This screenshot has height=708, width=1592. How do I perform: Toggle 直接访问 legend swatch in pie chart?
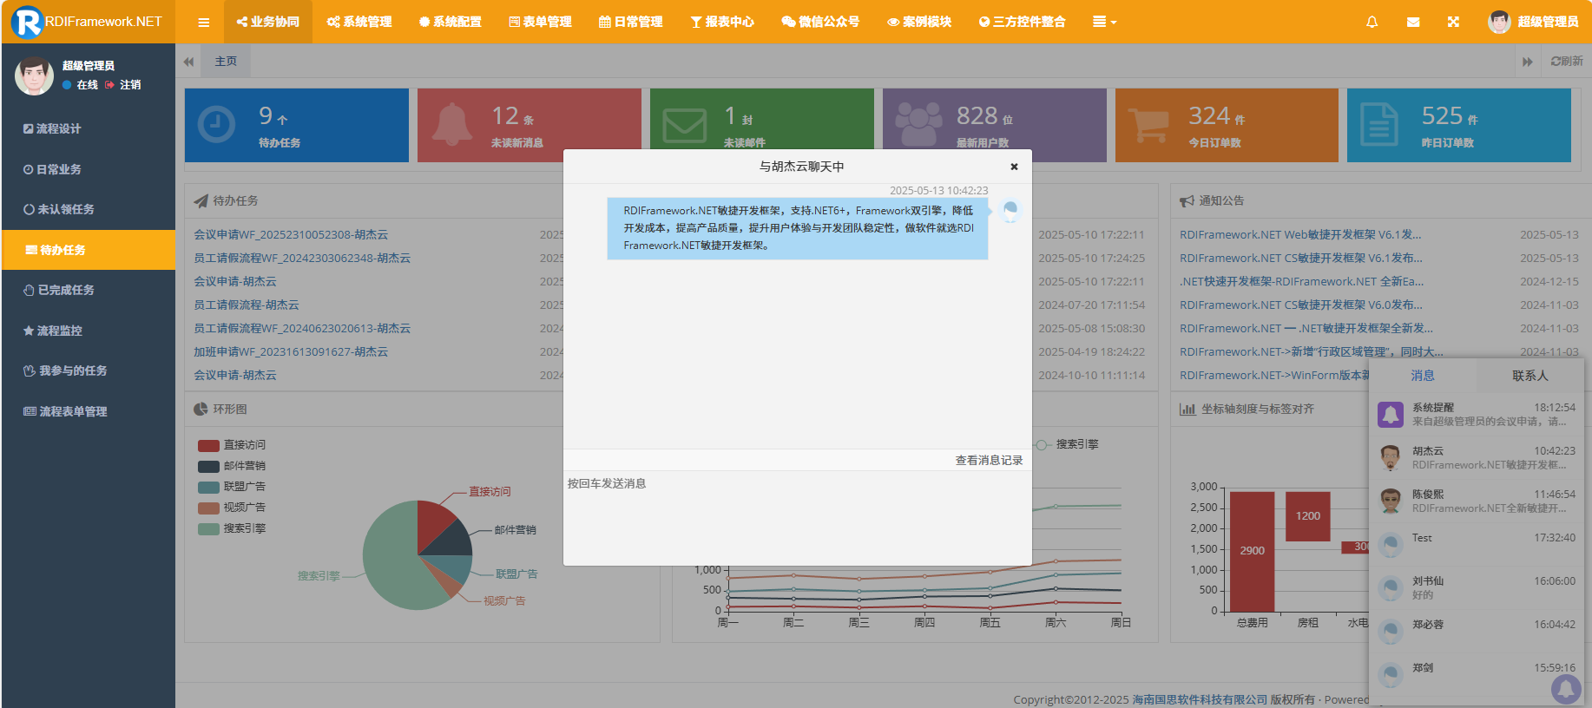coord(208,445)
